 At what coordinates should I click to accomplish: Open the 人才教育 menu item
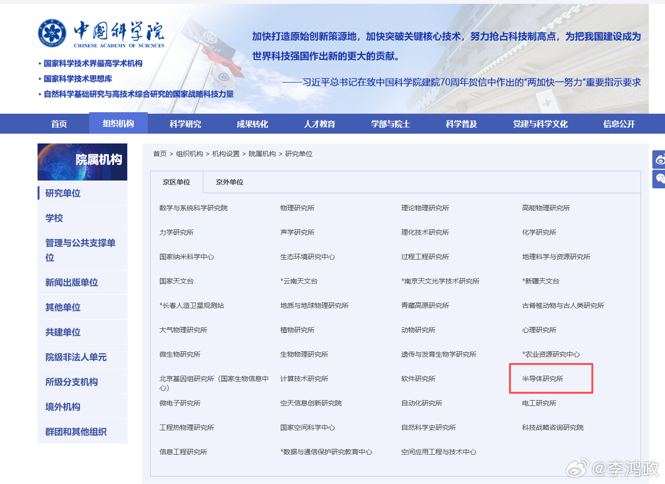pos(320,124)
